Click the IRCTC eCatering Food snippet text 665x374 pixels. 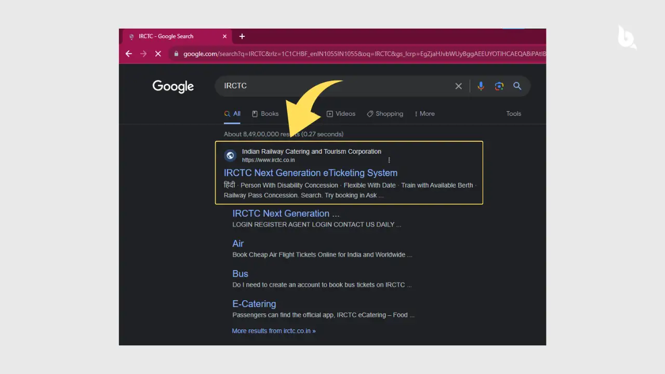(x=323, y=315)
